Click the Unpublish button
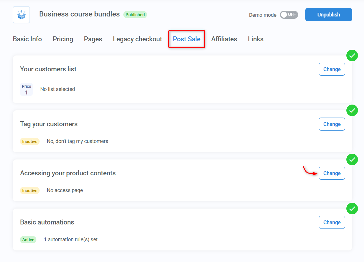The image size is (364, 262). click(x=328, y=14)
